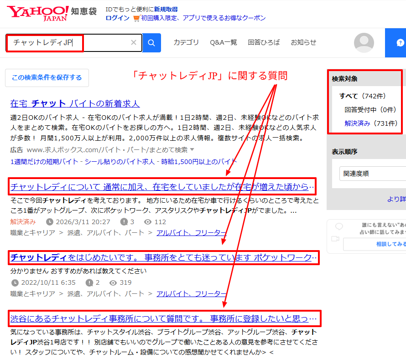
Task: Open the 初回購入限定 coupon link
Action: point(203,18)
